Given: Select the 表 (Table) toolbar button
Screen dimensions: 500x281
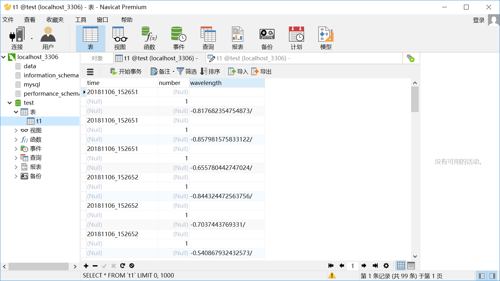Looking at the screenshot, I should 91,38.
